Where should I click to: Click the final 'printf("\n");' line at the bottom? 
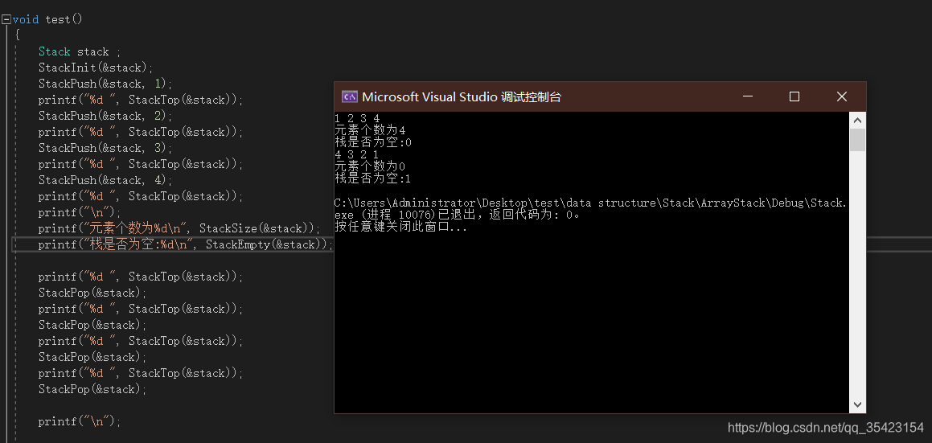tap(80, 421)
